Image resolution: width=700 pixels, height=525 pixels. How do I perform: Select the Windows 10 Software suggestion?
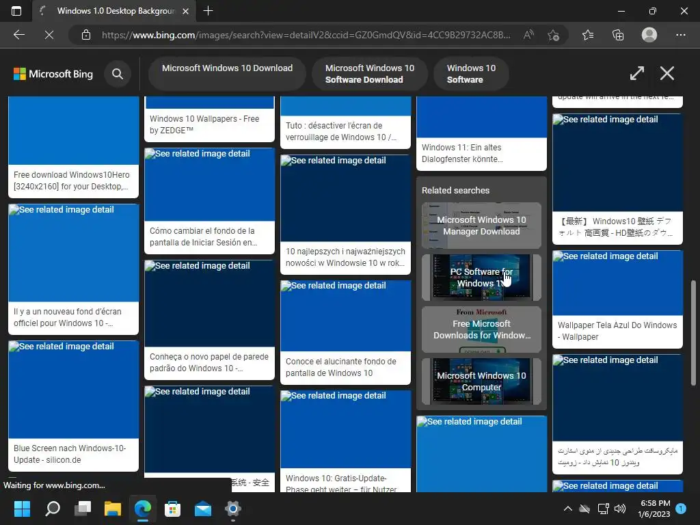tap(471, 74)
